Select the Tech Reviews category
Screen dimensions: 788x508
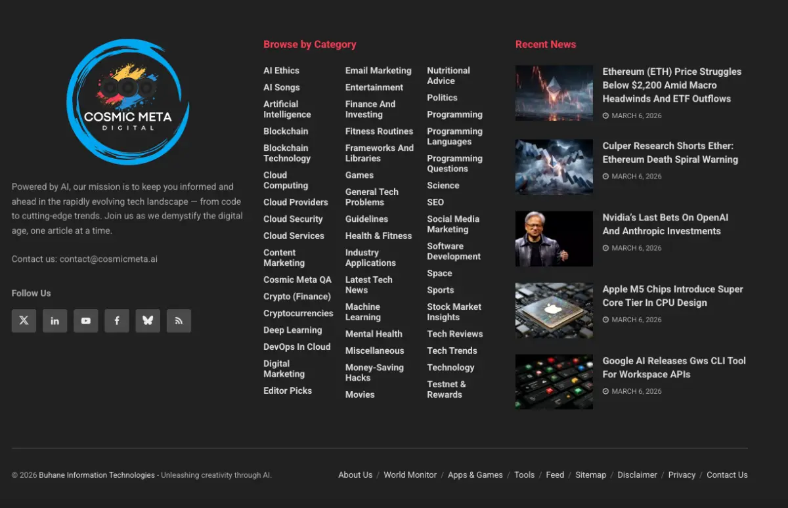coord(455,333)
